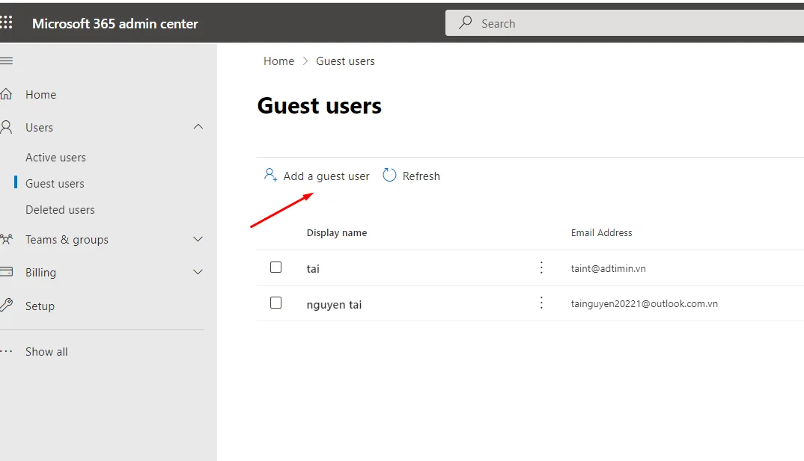804x461 pixels.
Task: Open the Setup page
Action: pos(40,306)
